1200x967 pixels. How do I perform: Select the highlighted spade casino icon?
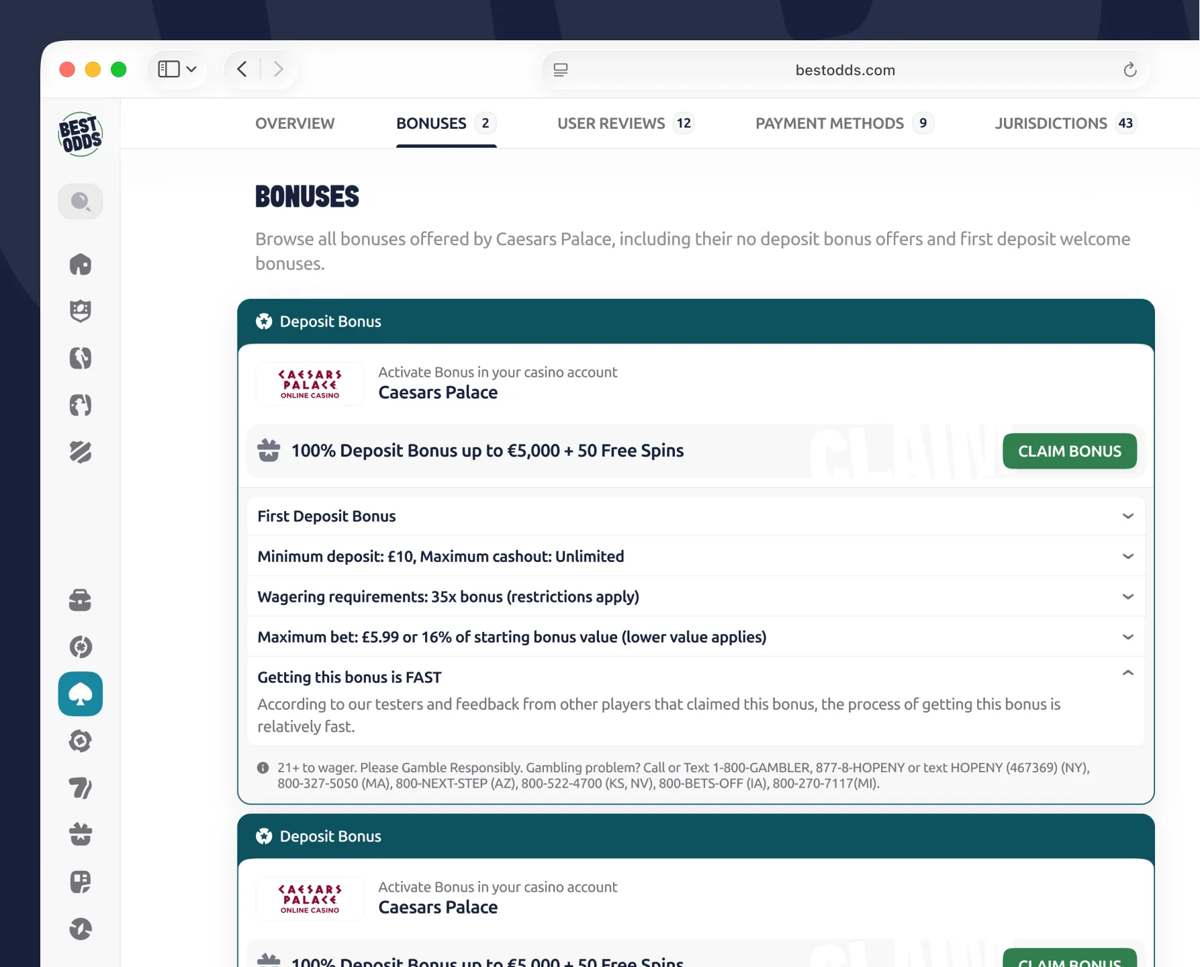tap(81, 694)
